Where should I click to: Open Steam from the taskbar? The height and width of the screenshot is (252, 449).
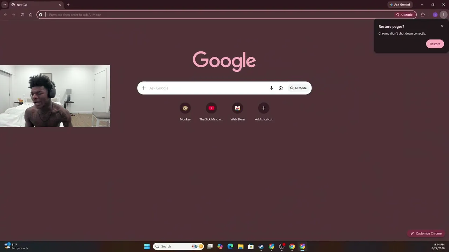(261, 246)
